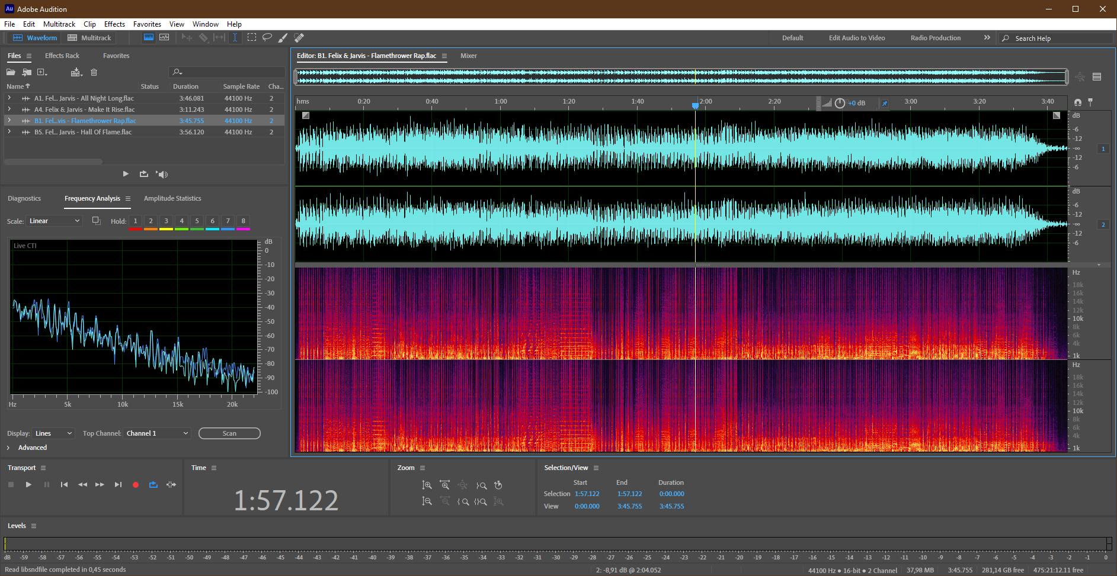
Task: Switch to the Effects Rack tab
Action: coord(62,56)
